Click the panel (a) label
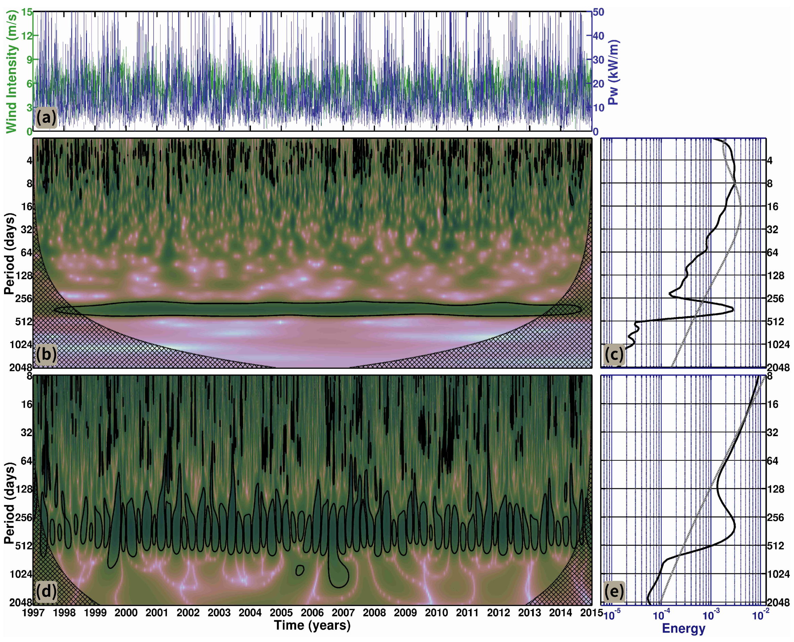794x642 pixels. [46, 118]
